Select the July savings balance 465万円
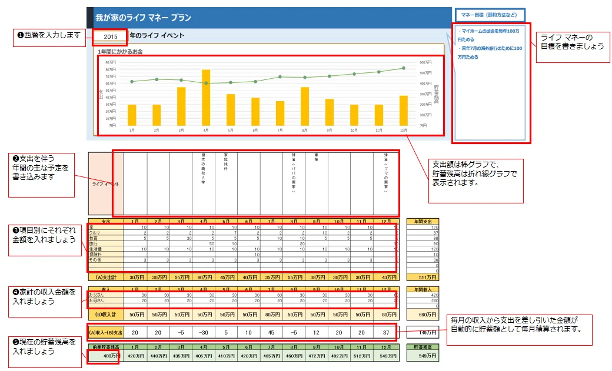 coord(271,356)
